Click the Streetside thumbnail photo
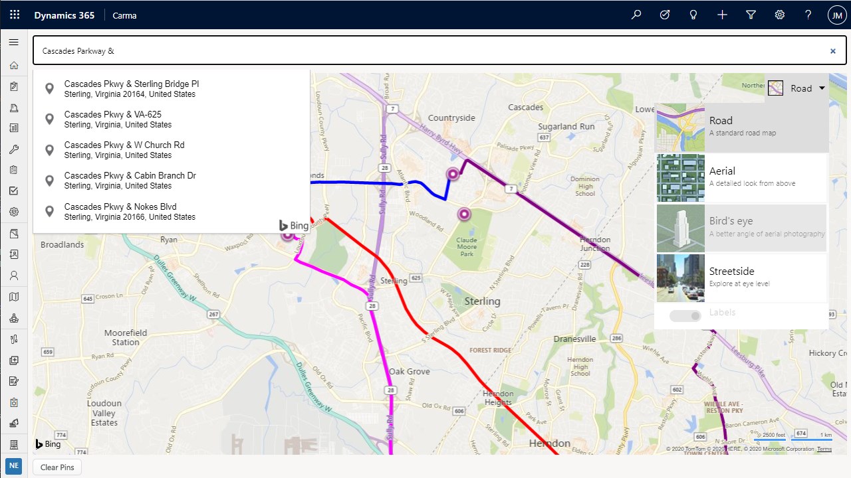Image resolution: width=851 pixels, height=478 pixels. (681, 278)
